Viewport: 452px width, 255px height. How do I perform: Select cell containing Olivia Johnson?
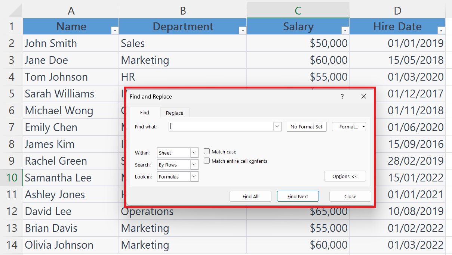click(x=71, y=245)
